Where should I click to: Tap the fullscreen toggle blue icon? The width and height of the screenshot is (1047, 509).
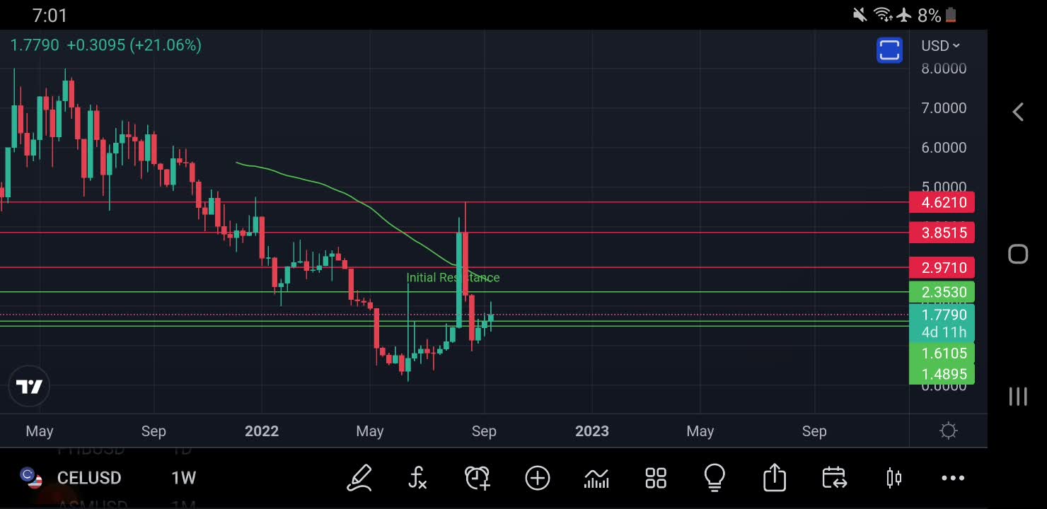point(889,50)
